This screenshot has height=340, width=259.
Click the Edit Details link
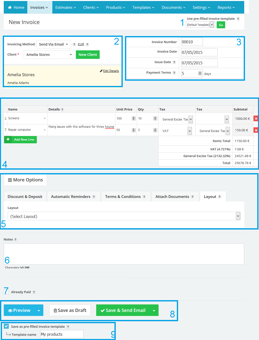[x=111, y=71]
